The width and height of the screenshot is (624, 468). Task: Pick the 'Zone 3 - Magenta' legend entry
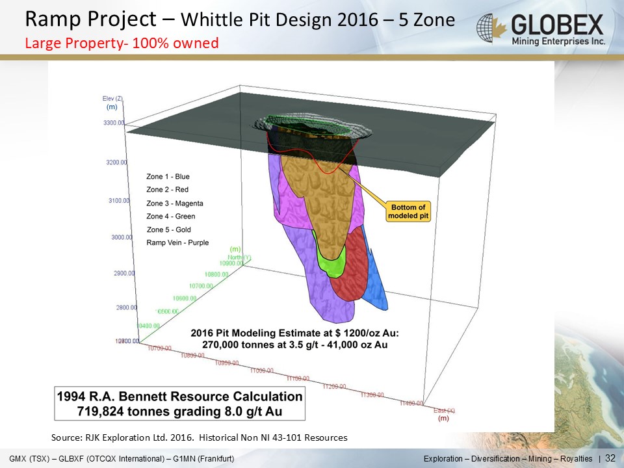point(172,203)
